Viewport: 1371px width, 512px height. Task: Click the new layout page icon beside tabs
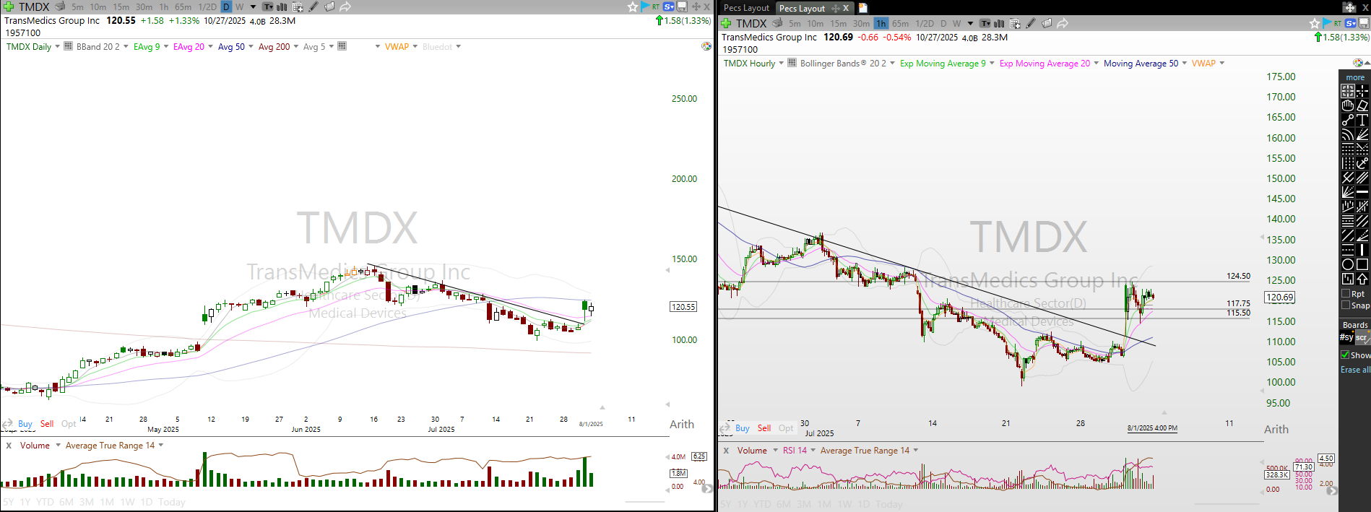[862, 8]
